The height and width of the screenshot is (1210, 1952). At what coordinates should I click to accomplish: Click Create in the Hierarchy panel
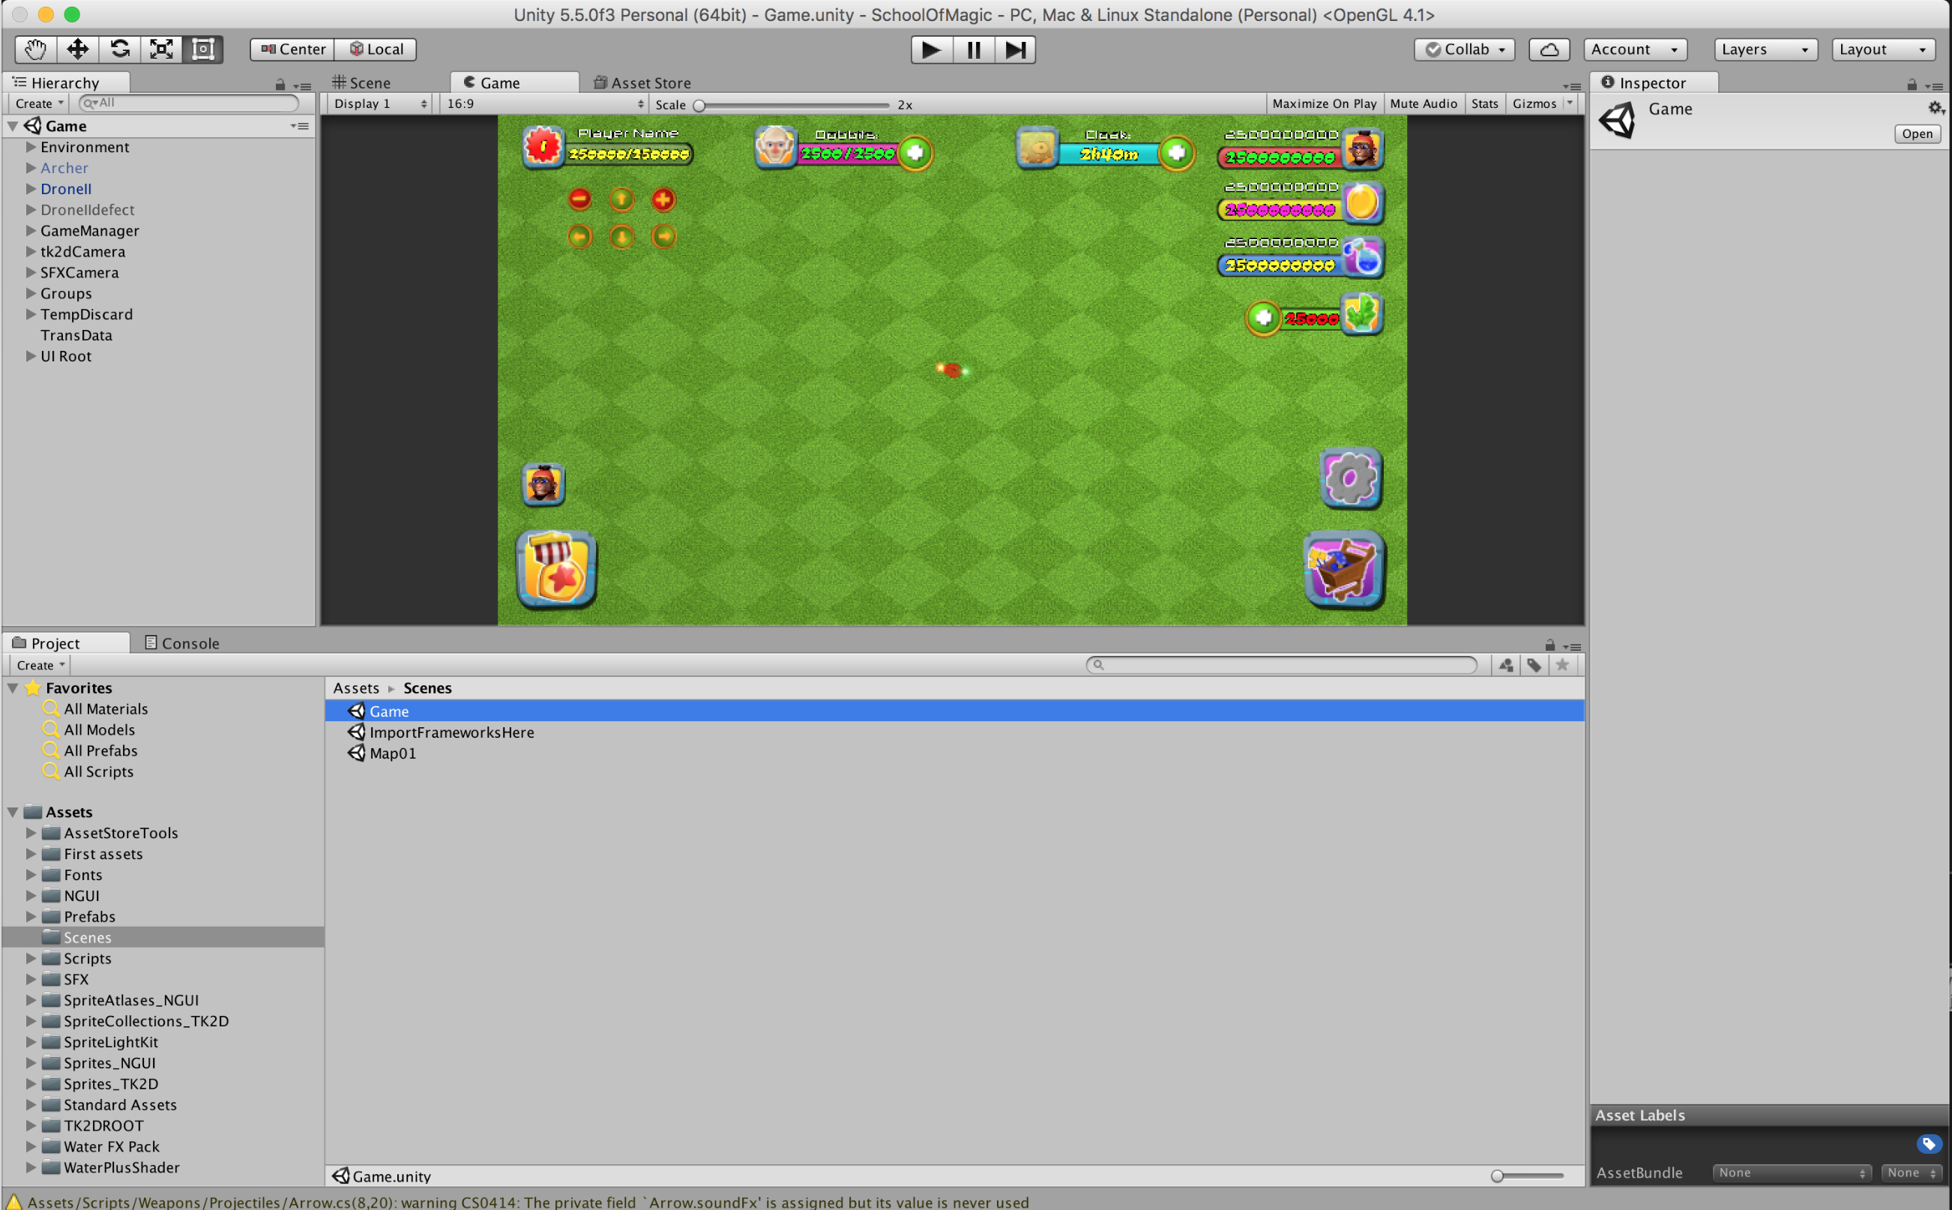pyautogui.click(x=39, y=104)
